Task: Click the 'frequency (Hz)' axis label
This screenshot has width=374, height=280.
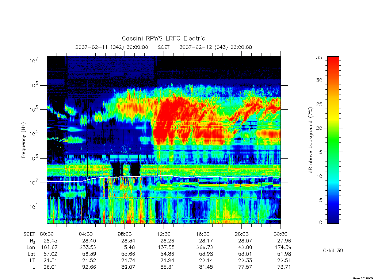Action: point(23,140)
